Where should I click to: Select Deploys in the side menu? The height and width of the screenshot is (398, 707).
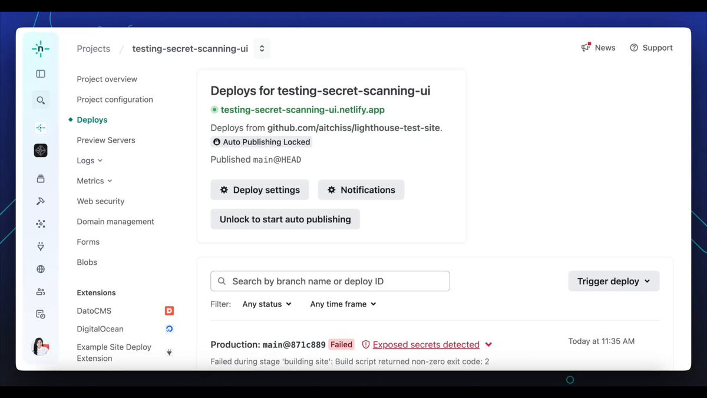[x=92, y=120]
